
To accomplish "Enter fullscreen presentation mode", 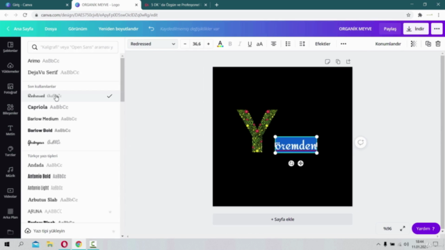I will (x=403, y=228).
